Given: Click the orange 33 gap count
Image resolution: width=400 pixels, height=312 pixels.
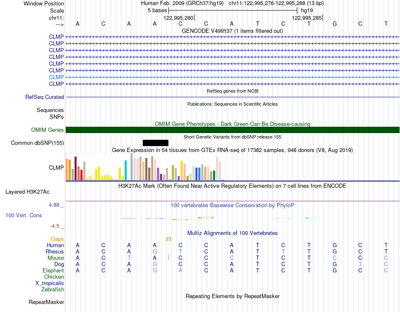Looking at the screenshot, I should coord(168,239).
